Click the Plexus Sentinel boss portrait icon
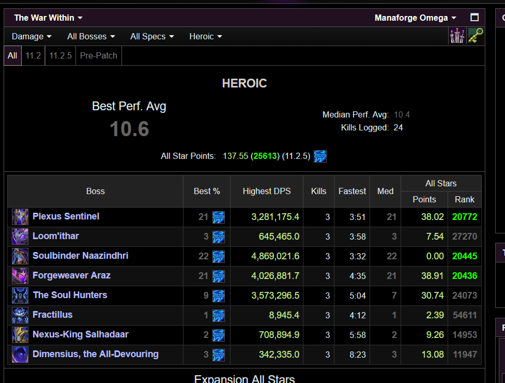The height and width of the screenshot is (383, 505). pos(20,217)
